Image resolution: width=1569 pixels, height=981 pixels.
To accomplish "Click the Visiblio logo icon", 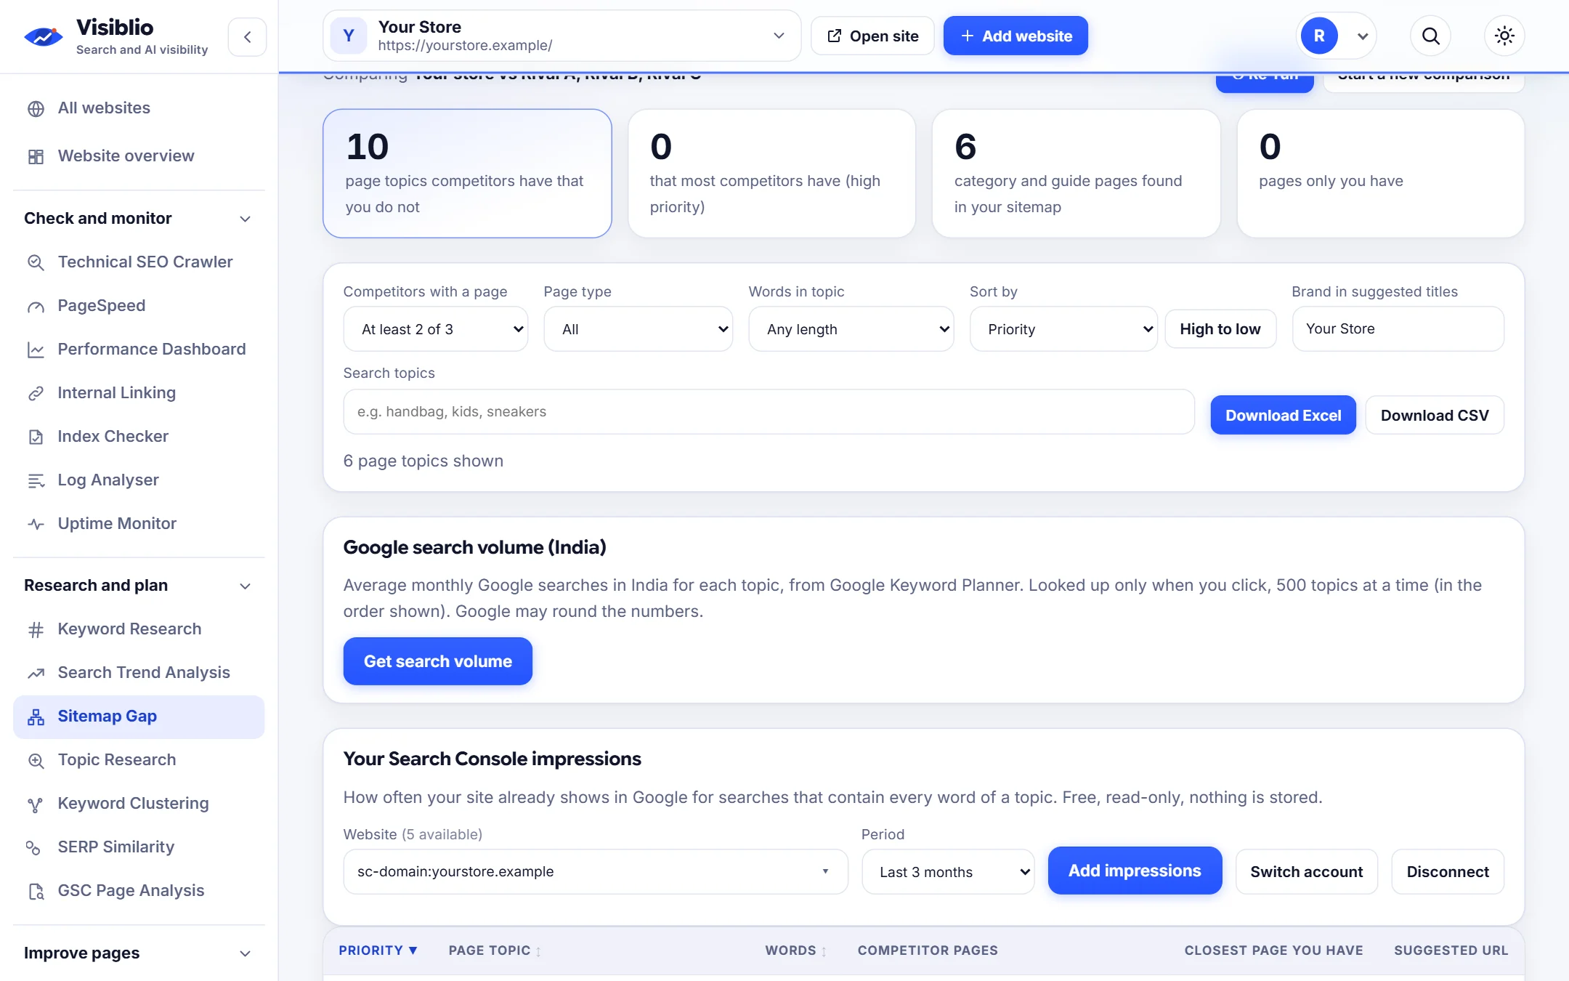I will point(43,36).
